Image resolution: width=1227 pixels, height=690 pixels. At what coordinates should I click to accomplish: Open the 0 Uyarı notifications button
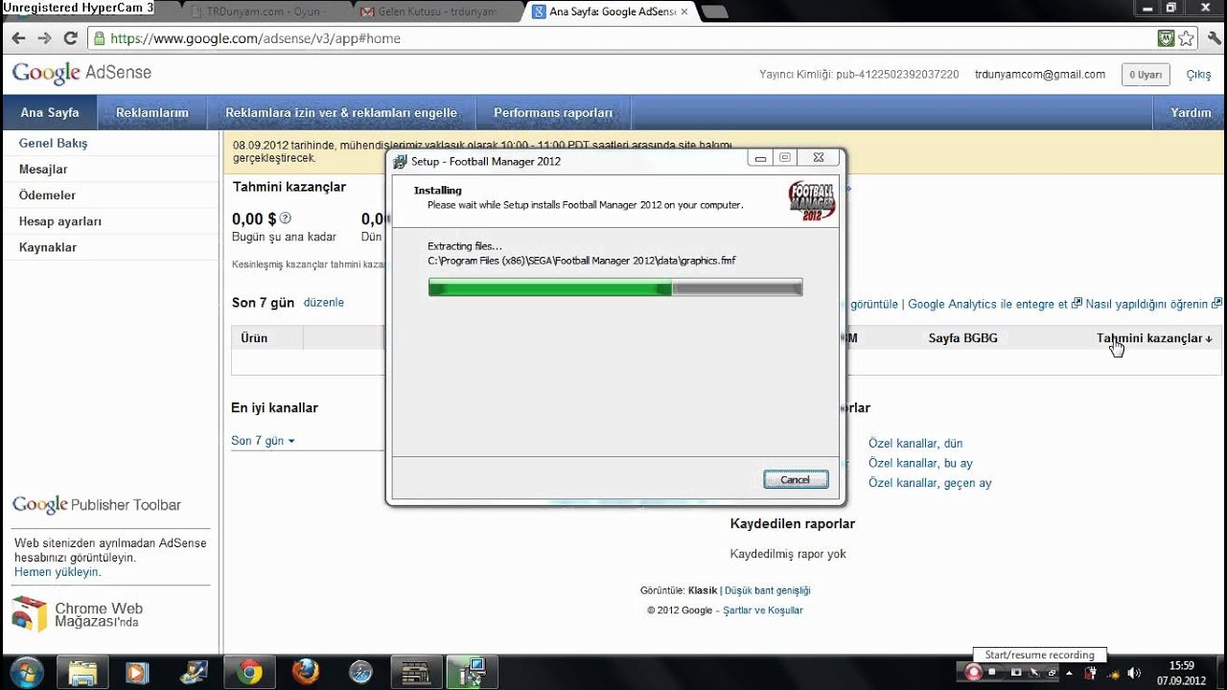pos(1146,74)
